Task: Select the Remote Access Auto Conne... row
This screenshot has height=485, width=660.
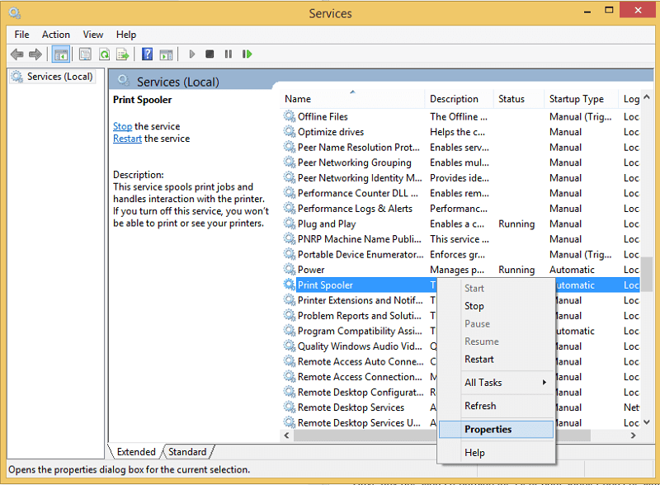Action: (359, 361)
